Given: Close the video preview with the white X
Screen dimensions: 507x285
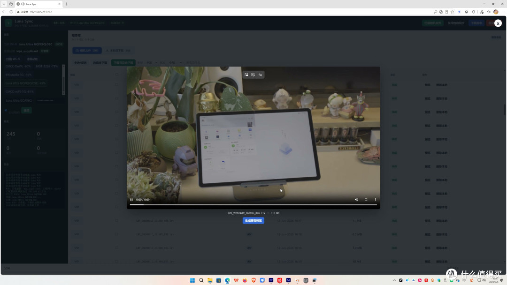Looking at the screenshot, I should click(498, 23).
